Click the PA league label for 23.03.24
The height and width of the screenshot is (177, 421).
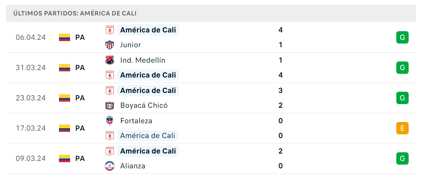point(80,98)
